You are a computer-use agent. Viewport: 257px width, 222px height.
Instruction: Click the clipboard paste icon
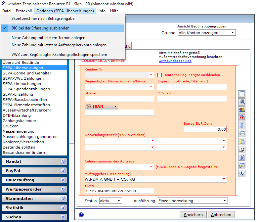pyautogui.click(x=242, y=142)
